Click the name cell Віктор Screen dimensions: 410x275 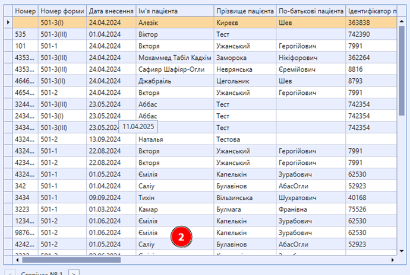tap(175, 34)
